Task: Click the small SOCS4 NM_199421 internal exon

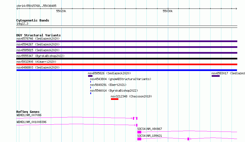Action: [x=188, y=139]
